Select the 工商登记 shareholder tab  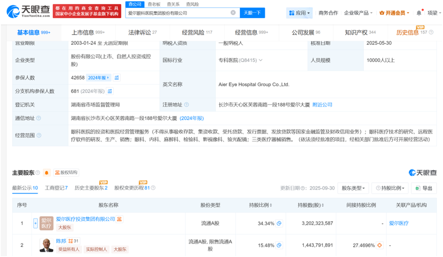(x=56, y=188)
